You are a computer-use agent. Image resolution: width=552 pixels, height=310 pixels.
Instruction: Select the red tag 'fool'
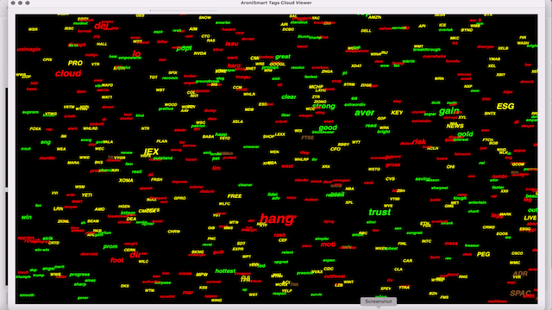117,260
